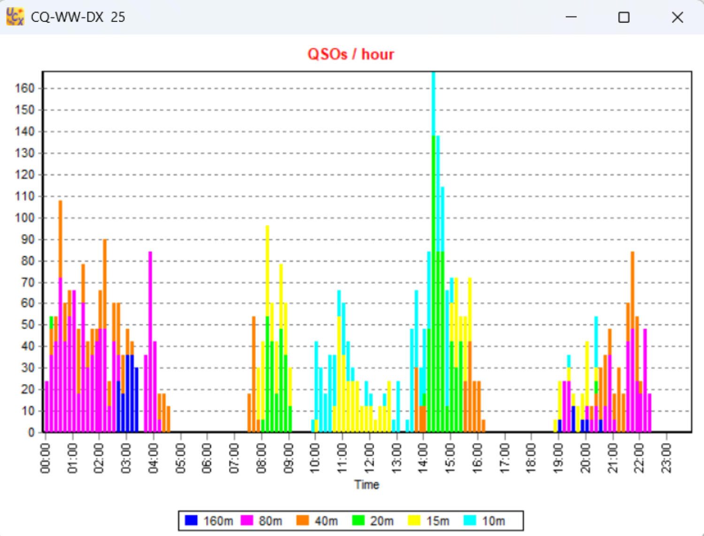Select the cyan 10m legend swatch
Screen dimensions: 704x536
click(x=470, y=521)
